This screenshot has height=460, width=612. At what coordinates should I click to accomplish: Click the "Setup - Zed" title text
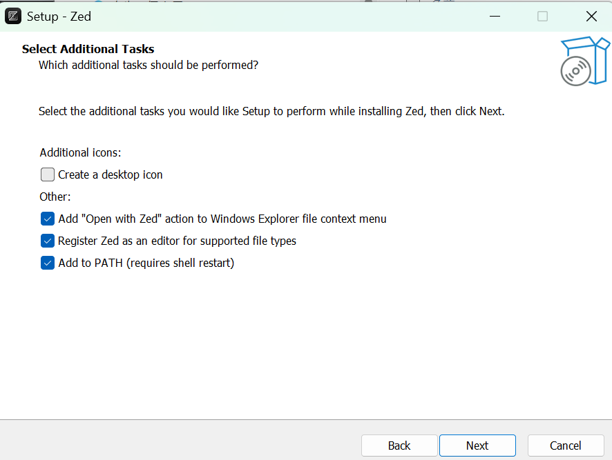pos(59,17)
